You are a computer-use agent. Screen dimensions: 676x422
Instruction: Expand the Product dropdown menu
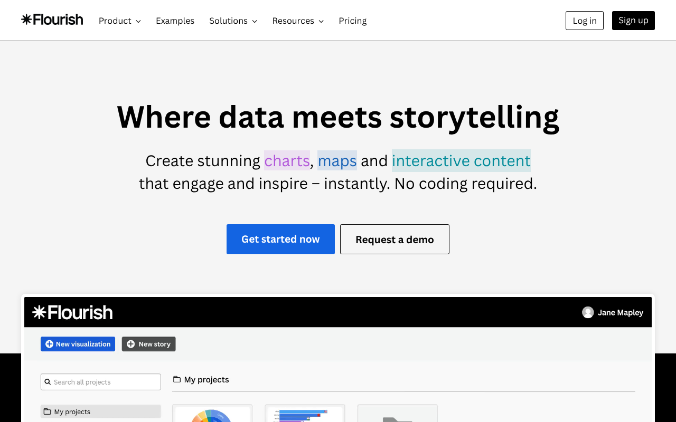coord(120,21)
